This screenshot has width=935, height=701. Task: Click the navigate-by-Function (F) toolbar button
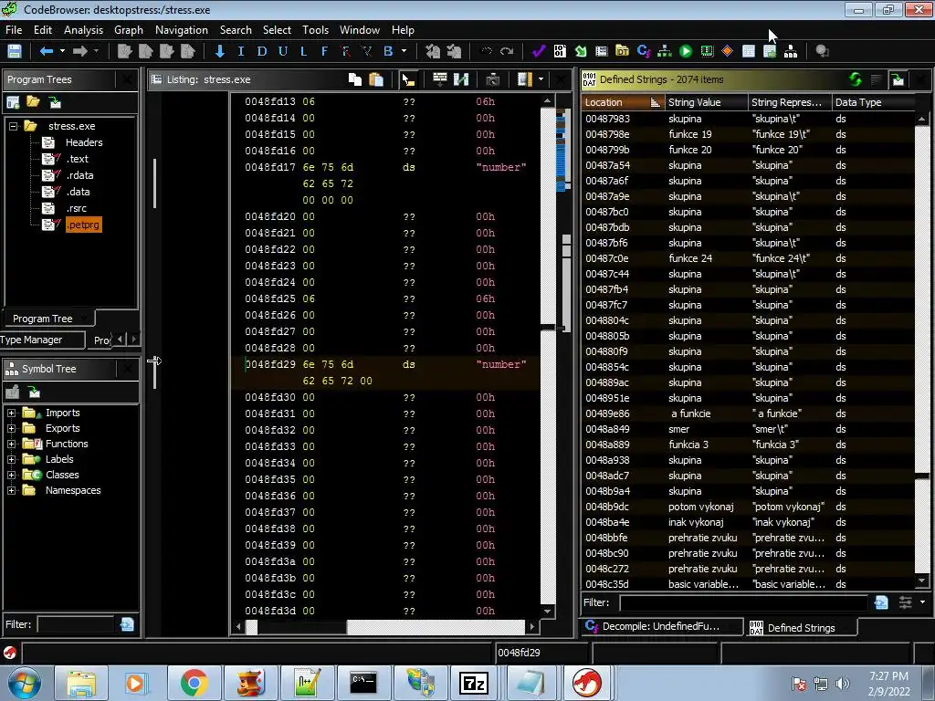(324, 51)
